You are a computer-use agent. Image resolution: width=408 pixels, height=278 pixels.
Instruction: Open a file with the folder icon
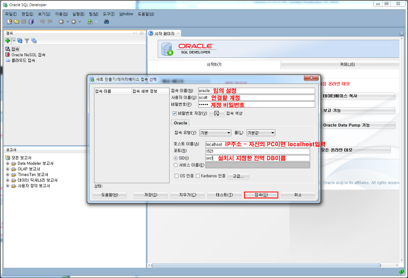pyautogui.click(x=17, y=22)
